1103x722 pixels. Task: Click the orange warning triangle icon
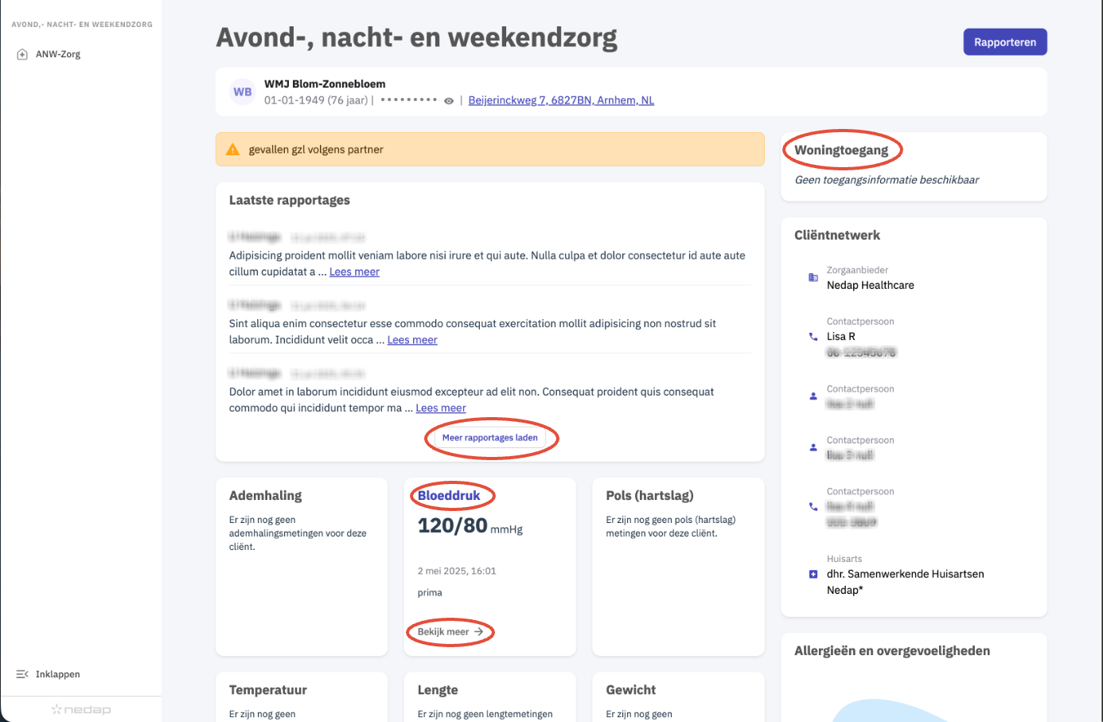(x=233, y=150)
